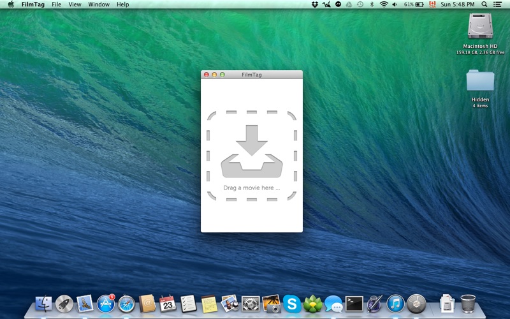This screenshot has width=510, height=319.
Task: Click the 61% battery indicator
Action: [x=414, y=4]
